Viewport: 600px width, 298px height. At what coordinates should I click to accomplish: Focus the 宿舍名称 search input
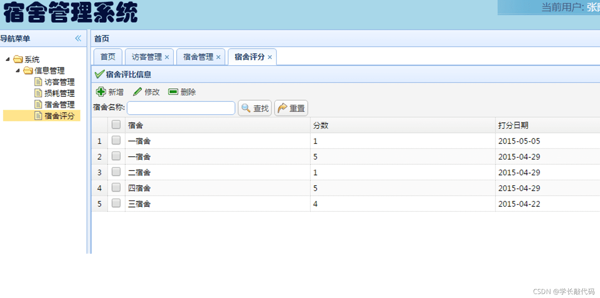tap(181, 108)
